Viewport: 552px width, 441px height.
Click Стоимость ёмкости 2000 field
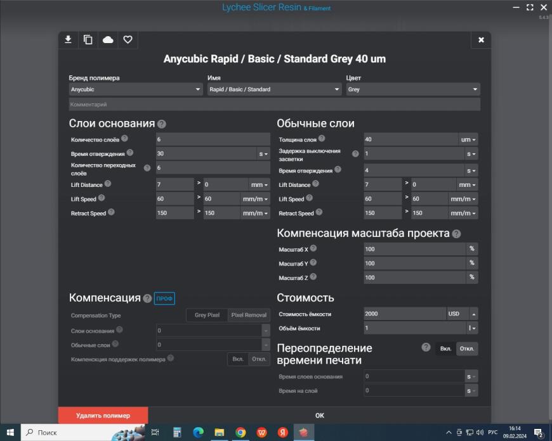click(405, 314)
